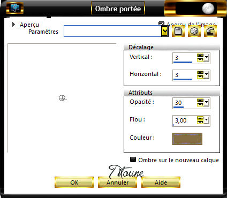Open the brown Couleur shadow swatch
Image resolution: width=227 pixels, height=198 pixels.
[x=187, y=139]
